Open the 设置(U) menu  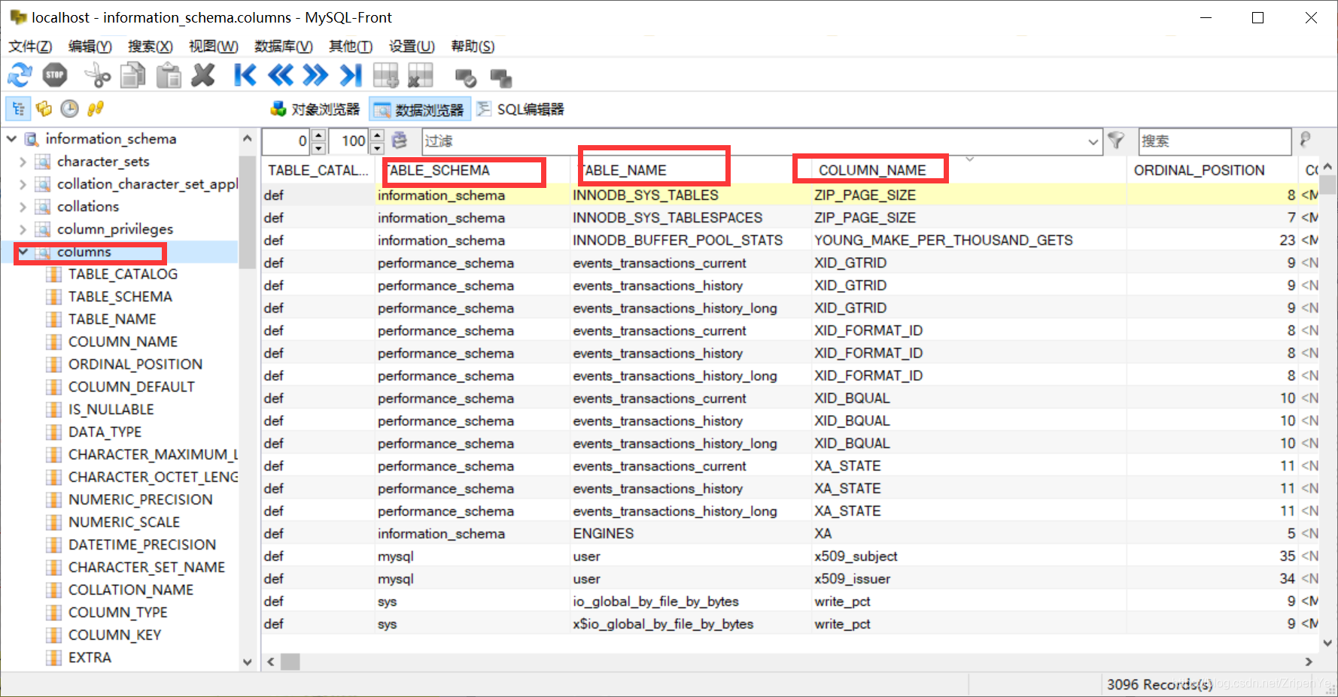(412, 47)
